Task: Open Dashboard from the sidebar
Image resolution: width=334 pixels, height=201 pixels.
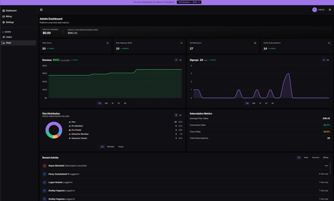Action: (11, 10)
